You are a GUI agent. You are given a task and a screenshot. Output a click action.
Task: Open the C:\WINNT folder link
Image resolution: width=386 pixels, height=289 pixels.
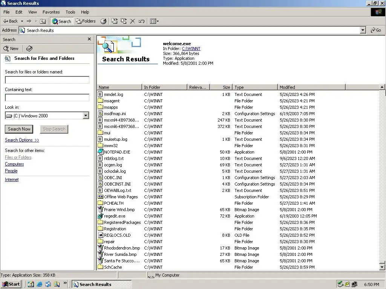pos(191,49)
